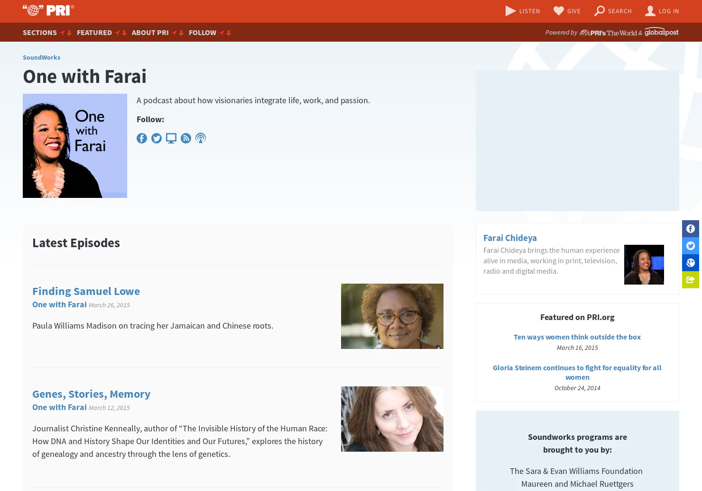Click the Listen play icon
Screen dimensions: 702x491
510,11
